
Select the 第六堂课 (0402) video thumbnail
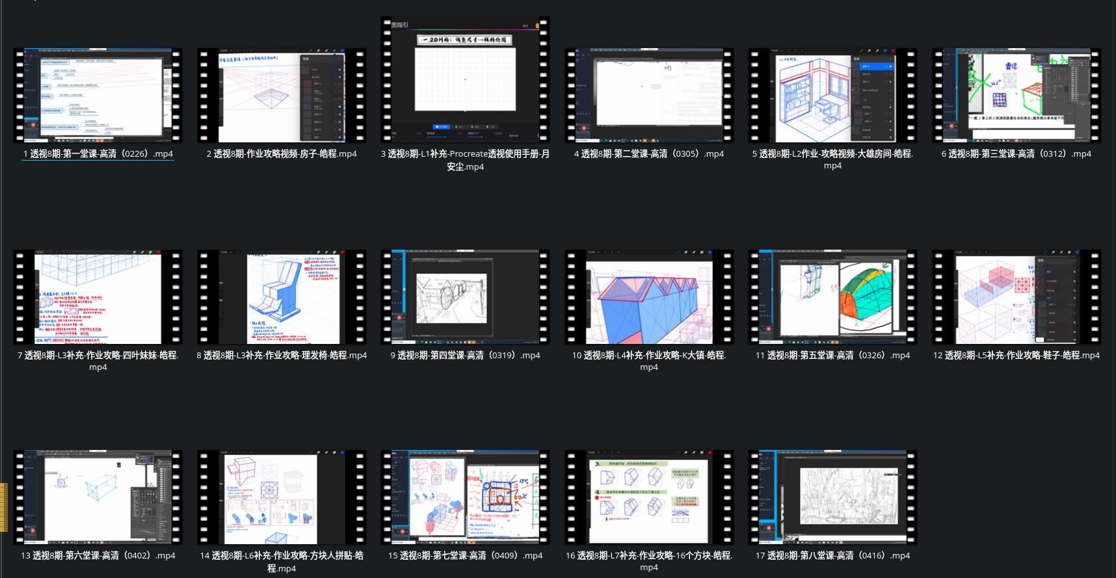point(98,497)
